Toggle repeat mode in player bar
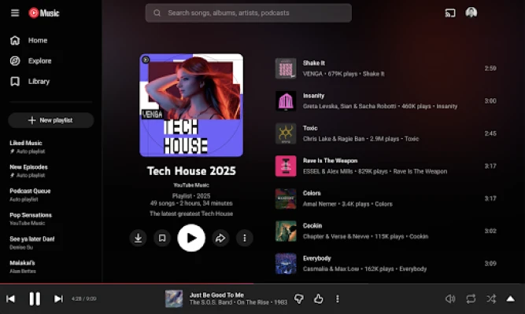 (471, 298)
